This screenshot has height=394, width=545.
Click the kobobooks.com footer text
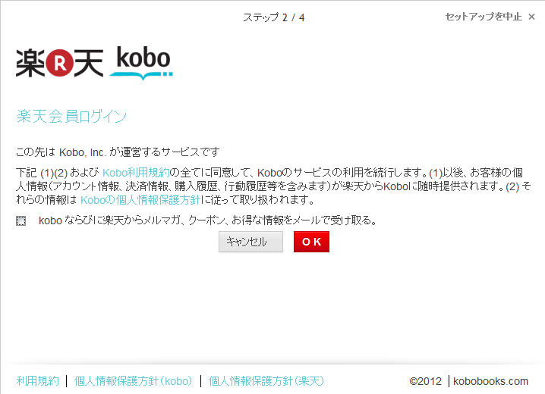coord(490,381)
